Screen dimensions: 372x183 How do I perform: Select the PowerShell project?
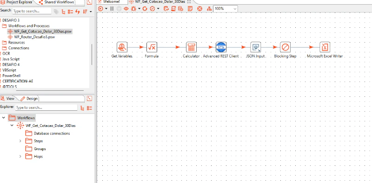11,76
